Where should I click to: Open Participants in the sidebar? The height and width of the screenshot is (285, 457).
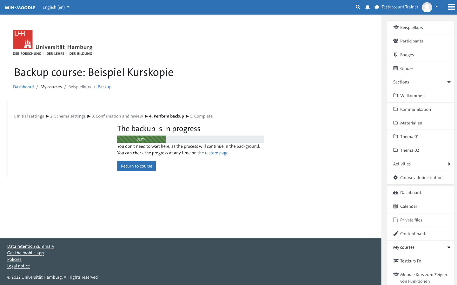(x=421, y=41)
